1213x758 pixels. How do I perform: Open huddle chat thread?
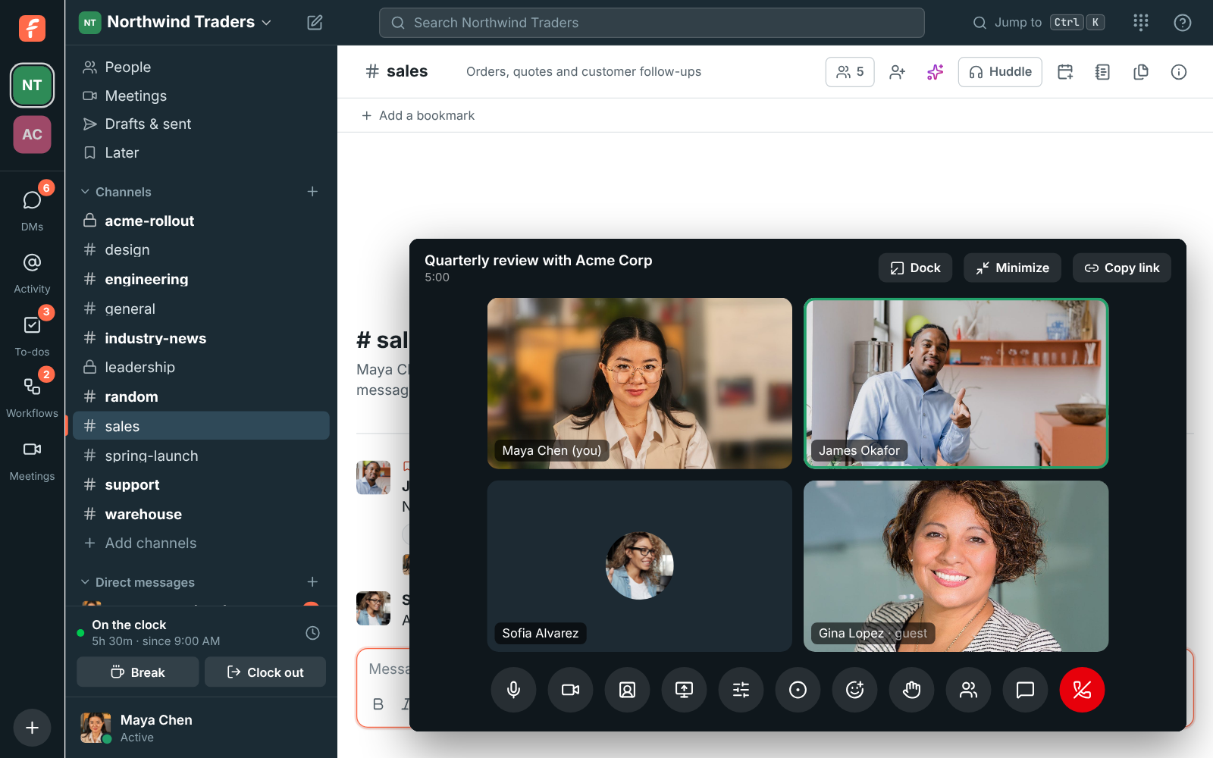tap(1025, 690)
